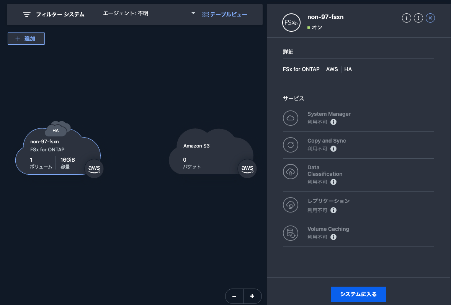Image resolution: width=451 pixels, height=305 pixels.
Task: Show info for Copy and Sync 利用不可
Action: coord(333,149)
